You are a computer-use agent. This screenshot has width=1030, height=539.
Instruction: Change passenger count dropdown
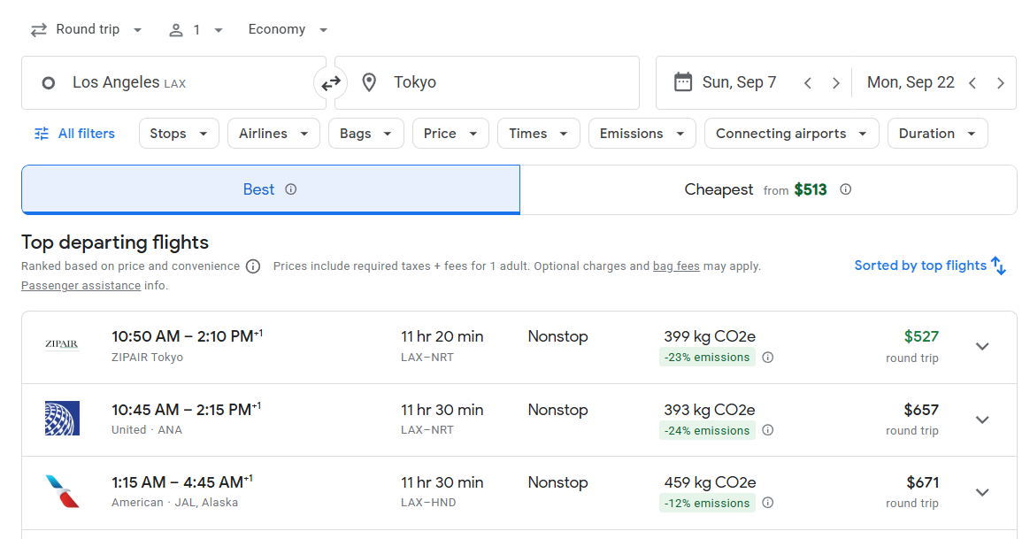(x=196, y=30)
